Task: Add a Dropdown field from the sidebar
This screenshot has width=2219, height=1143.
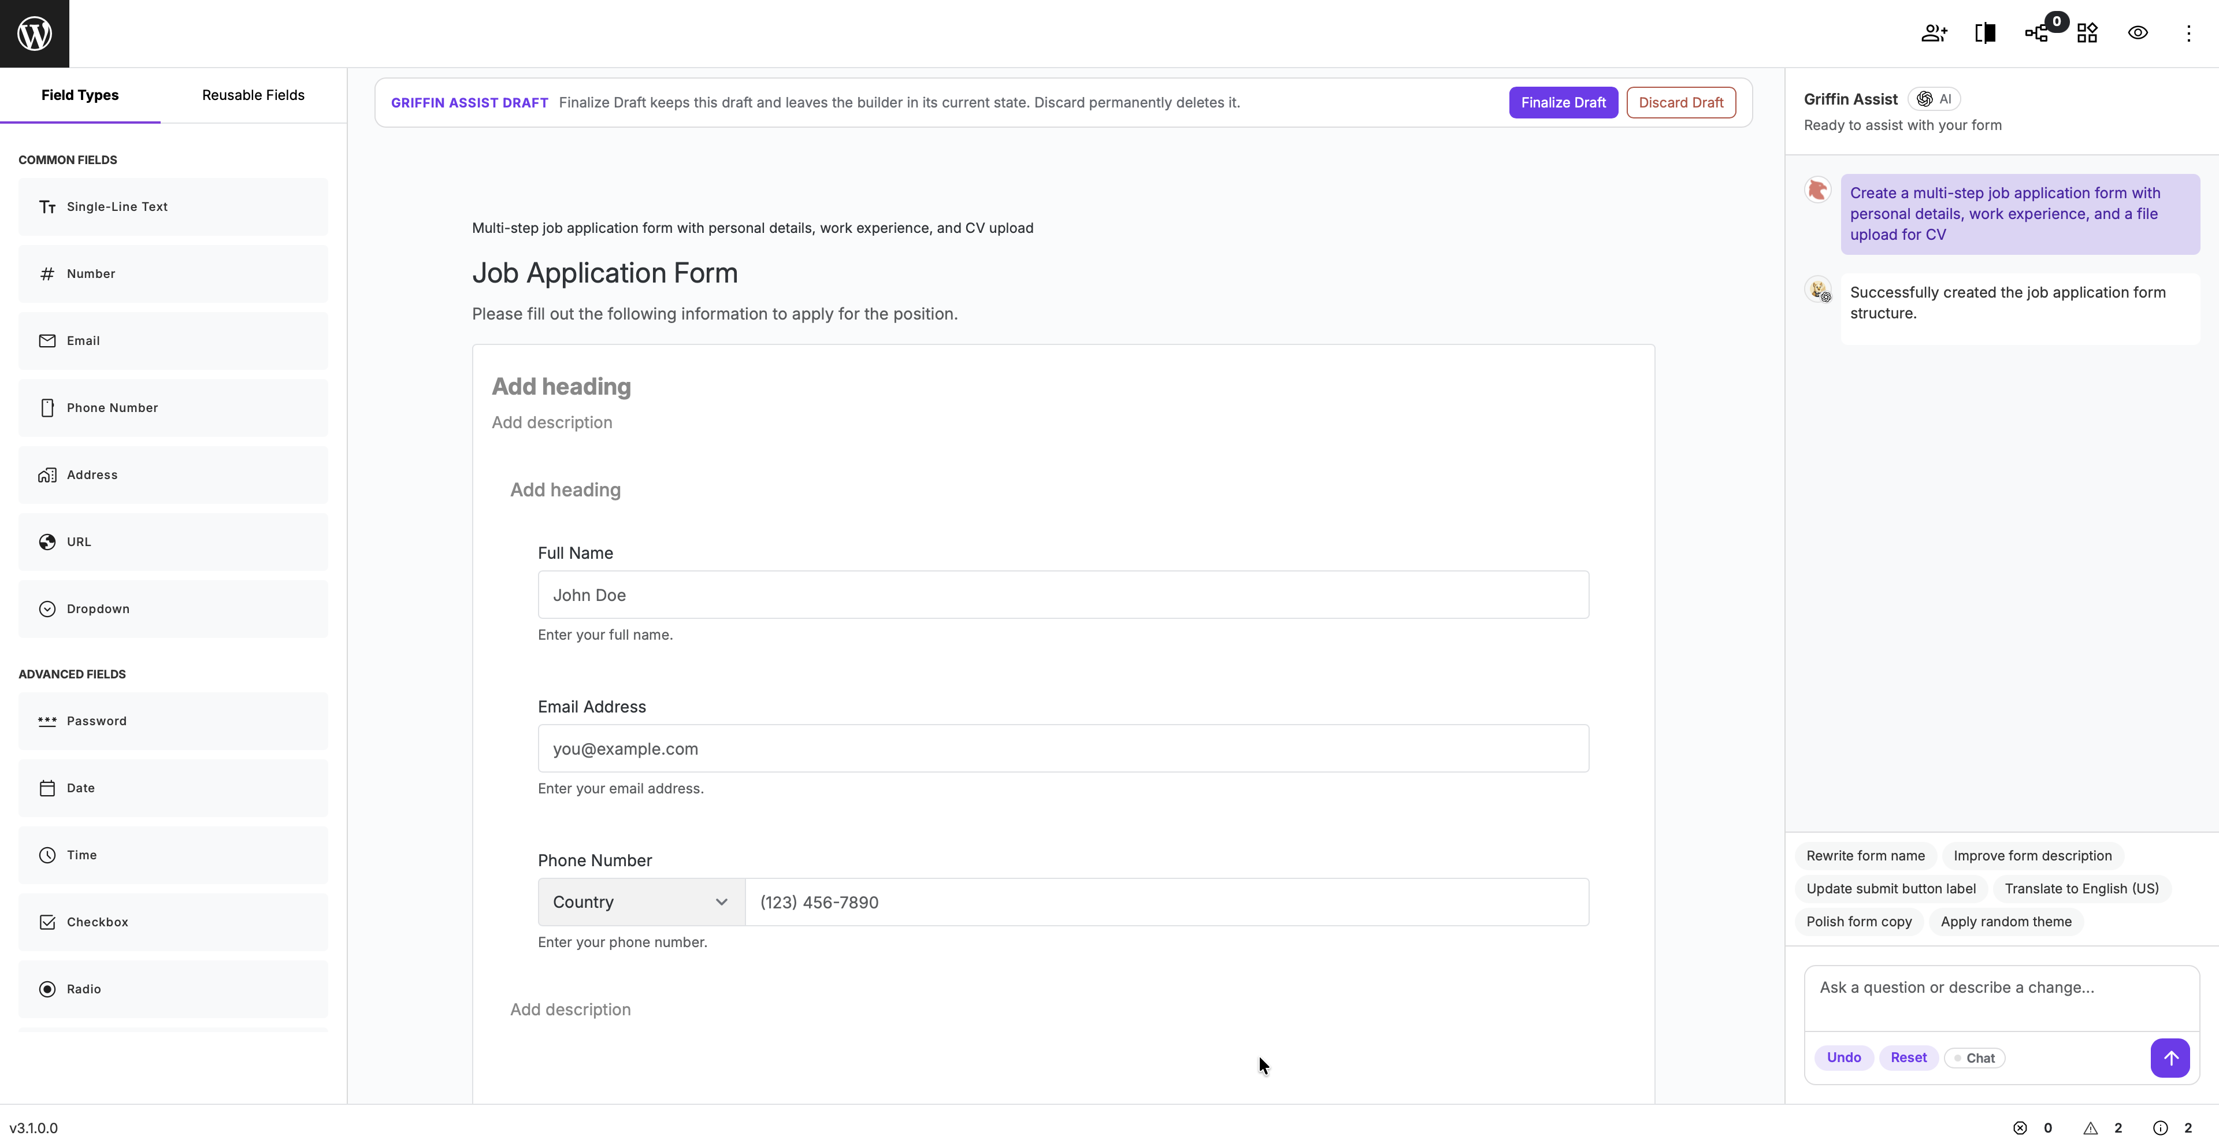Action: [173, 609]
